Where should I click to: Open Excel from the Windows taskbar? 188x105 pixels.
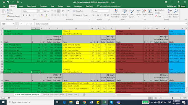pos(105,102)
